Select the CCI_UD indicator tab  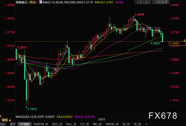click(x=85, y=124)
